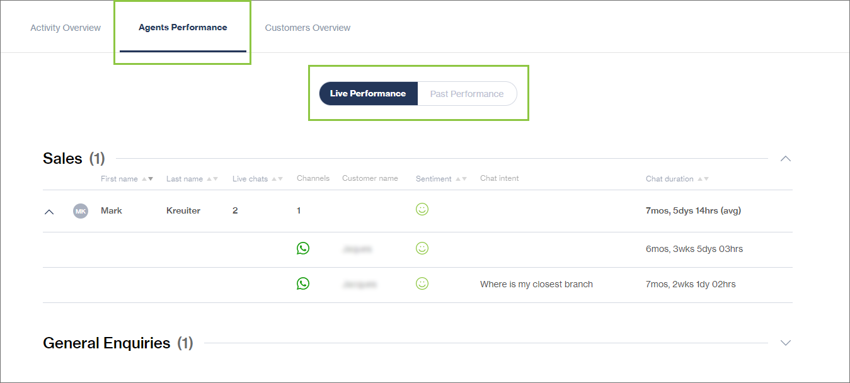
Task: Collapse the Sales section chevron
Action: pyautogui.click(x=785, y=159)
